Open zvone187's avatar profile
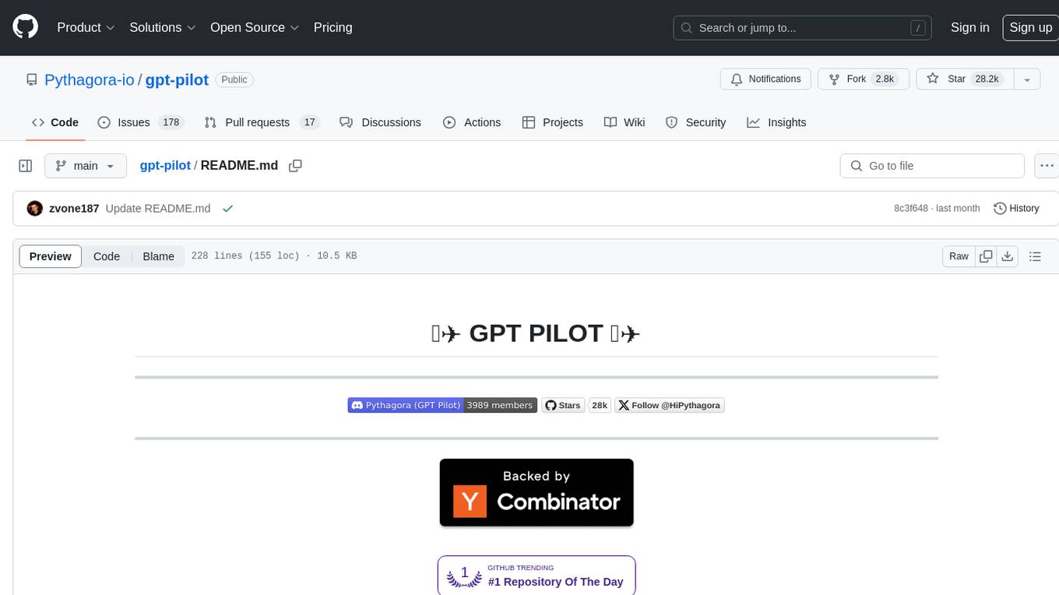The image size is (1059, 595). tap(34, 209)
